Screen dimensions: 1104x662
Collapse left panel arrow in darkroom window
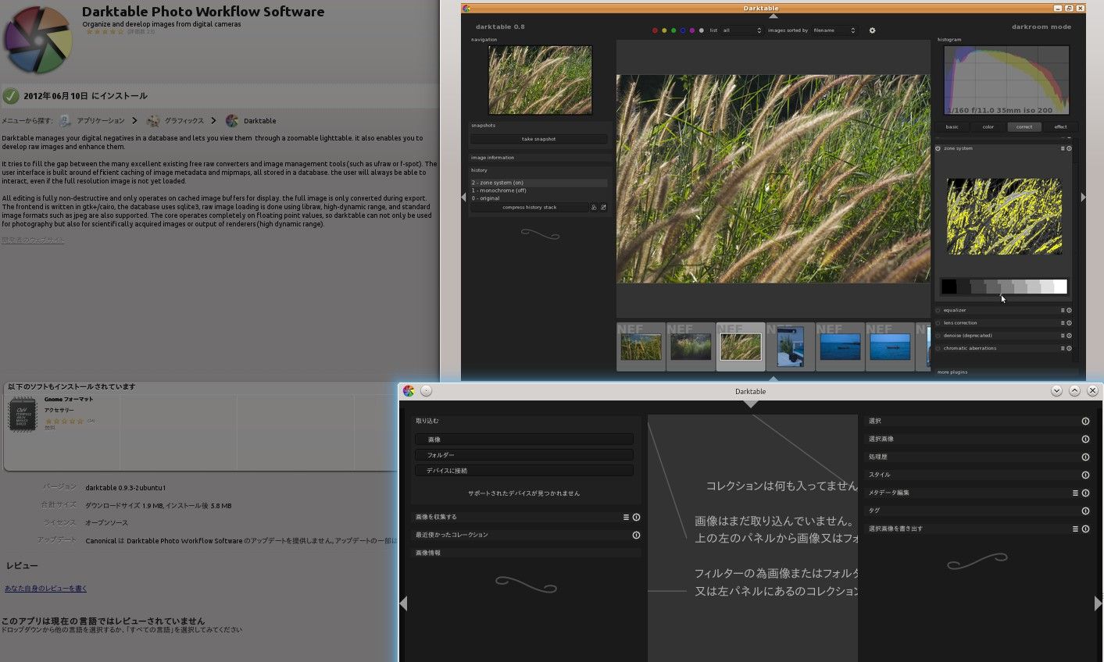(464, 198)
